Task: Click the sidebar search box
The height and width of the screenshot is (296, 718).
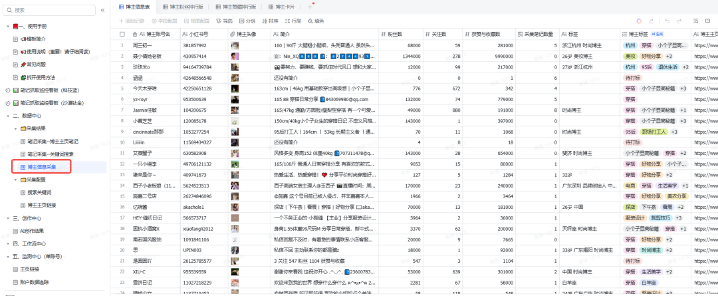Action: pos(49,9)
